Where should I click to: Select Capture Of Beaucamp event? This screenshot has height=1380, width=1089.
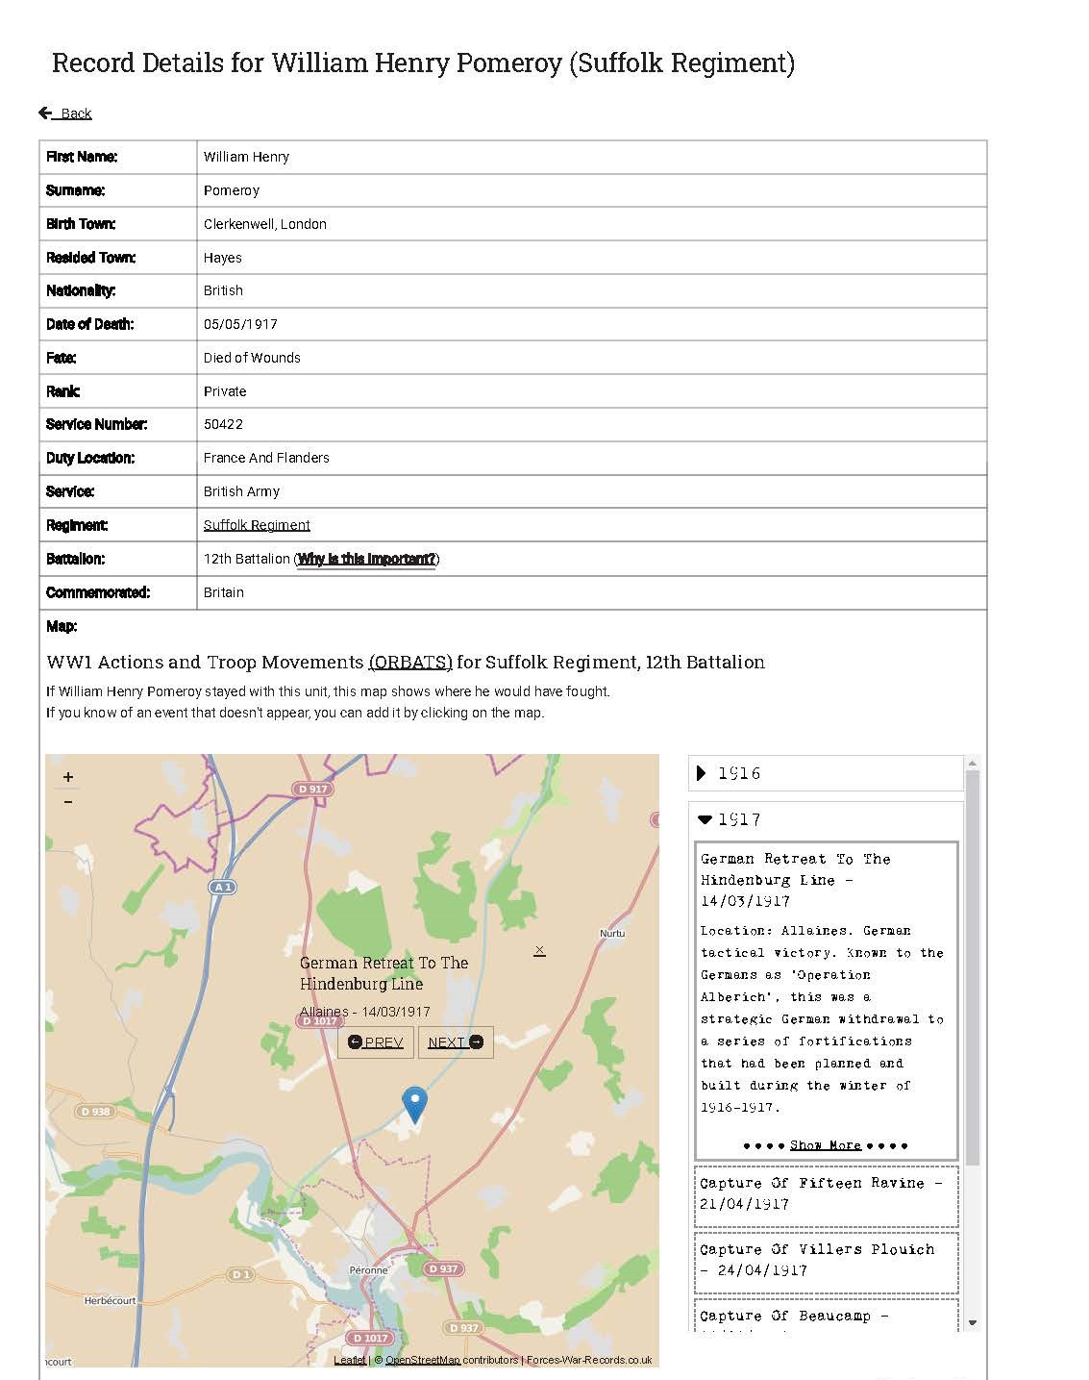825,1316
